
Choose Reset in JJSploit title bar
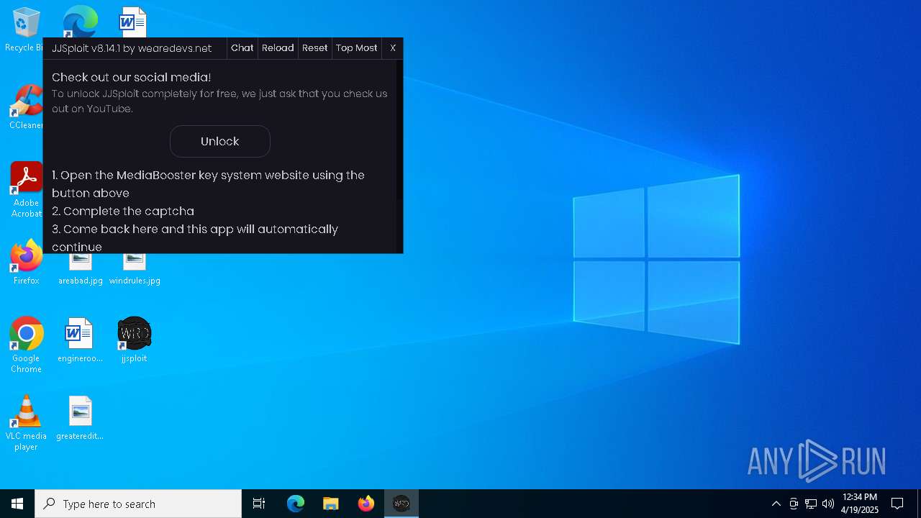point(314,48)
